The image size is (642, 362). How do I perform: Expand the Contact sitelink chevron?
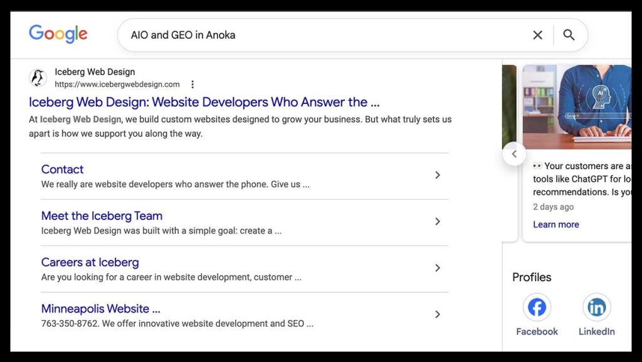[438, 175]
